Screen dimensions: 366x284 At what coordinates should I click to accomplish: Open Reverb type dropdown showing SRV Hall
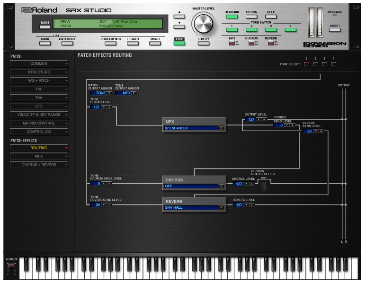click(x=221, y=207)
